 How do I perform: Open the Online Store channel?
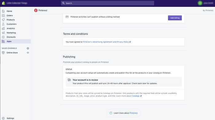coord(12,53)
